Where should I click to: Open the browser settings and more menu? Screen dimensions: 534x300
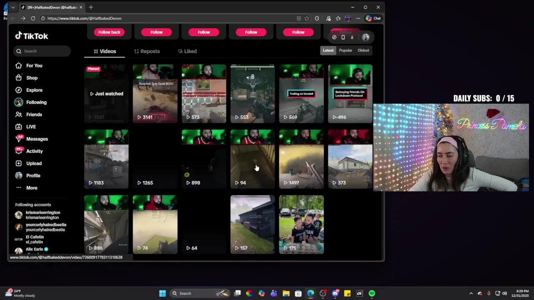pos(358,18)
